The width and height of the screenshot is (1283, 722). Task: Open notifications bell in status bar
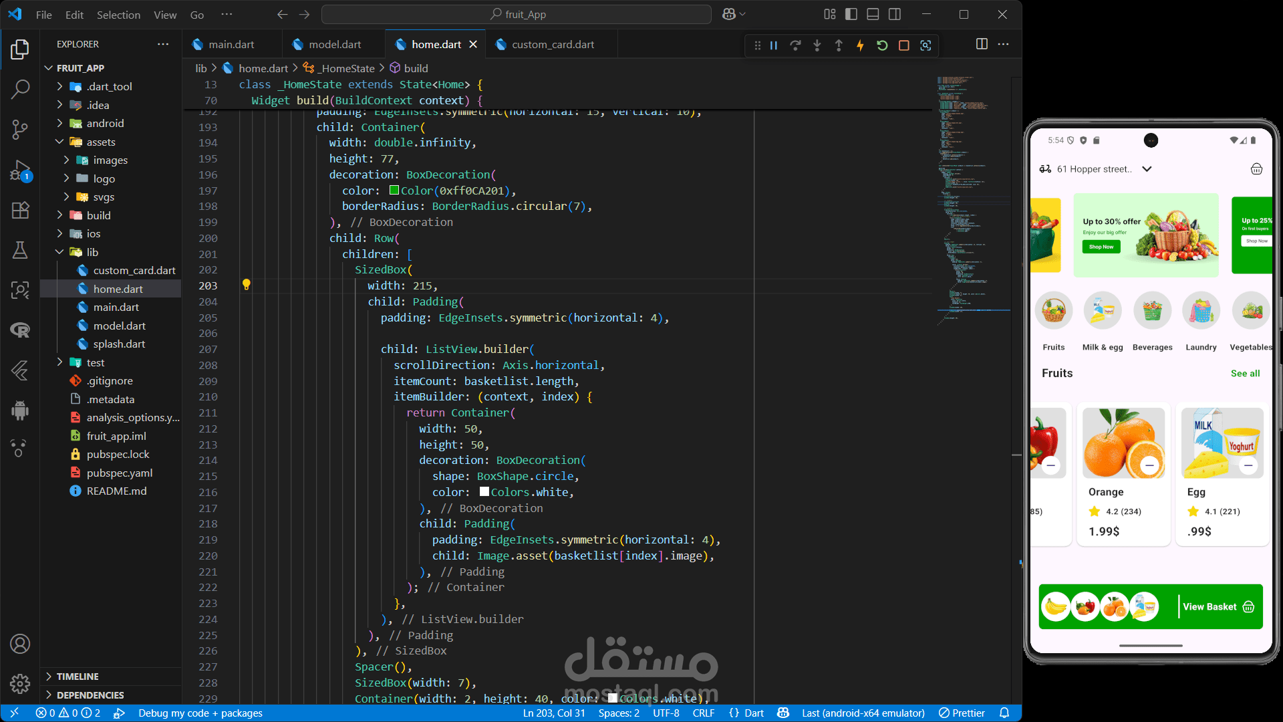click(x=1004, y=713)
